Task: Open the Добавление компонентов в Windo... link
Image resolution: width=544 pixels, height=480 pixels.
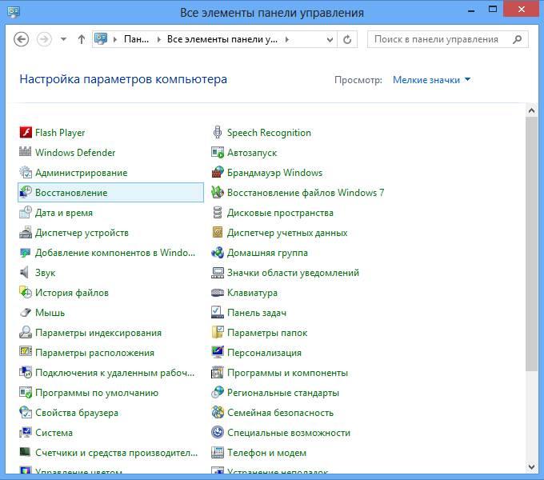Action: [115, 253]
